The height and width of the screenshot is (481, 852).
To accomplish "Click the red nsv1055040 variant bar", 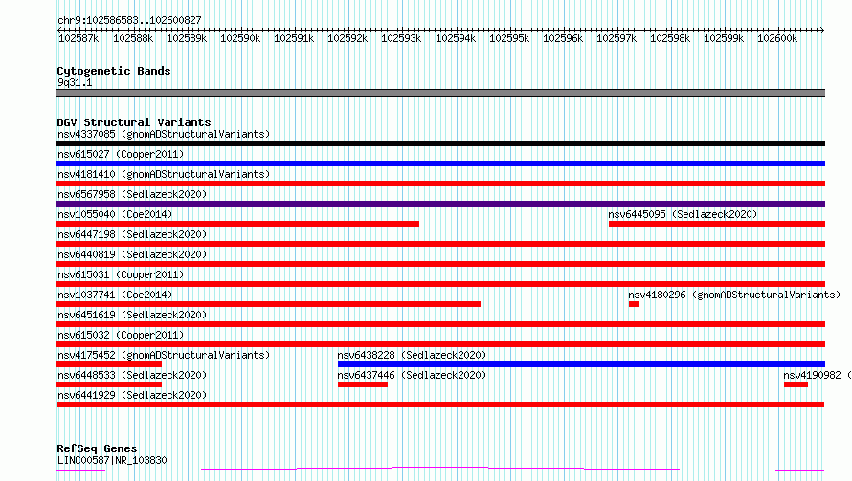I will coord(237,224).
